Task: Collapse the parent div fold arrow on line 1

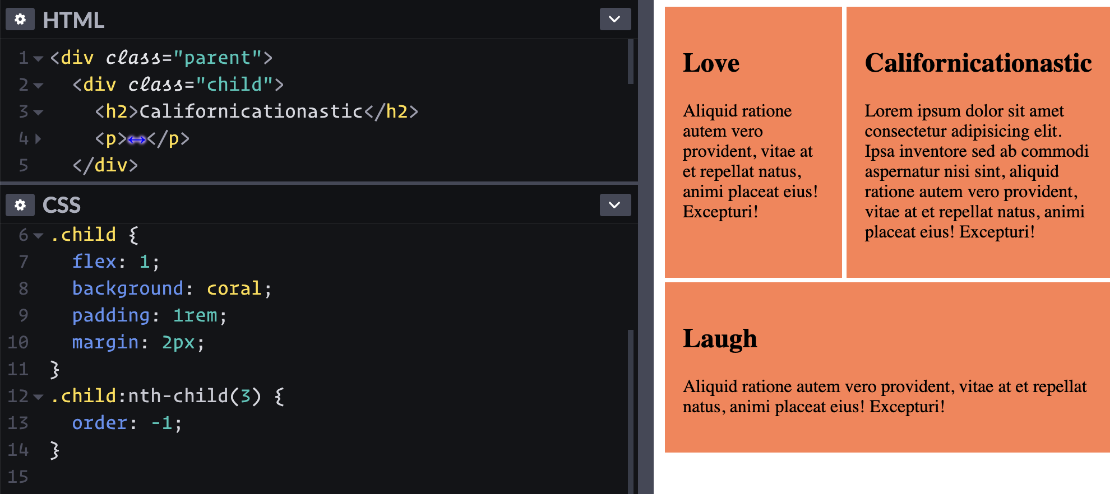Action: (38, 58)
